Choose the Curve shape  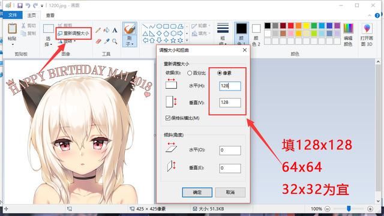(x=152, y=26)
